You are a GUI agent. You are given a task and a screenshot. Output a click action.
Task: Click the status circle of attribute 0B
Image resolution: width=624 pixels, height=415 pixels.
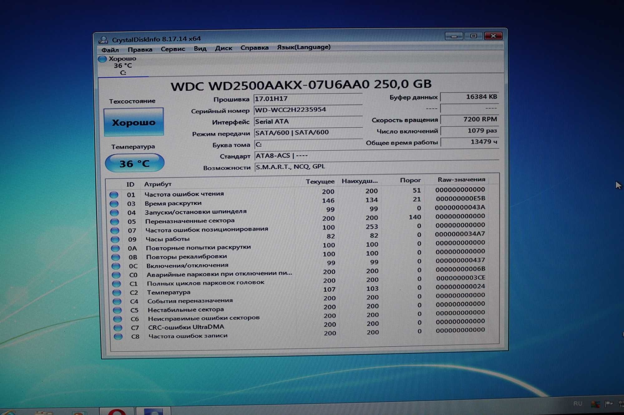[x=116, y=257]
